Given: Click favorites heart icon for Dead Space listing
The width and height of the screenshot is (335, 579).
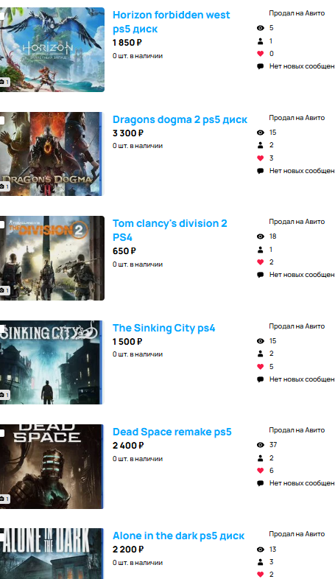Looking at the screenshot, I should [x=261, y=471].
